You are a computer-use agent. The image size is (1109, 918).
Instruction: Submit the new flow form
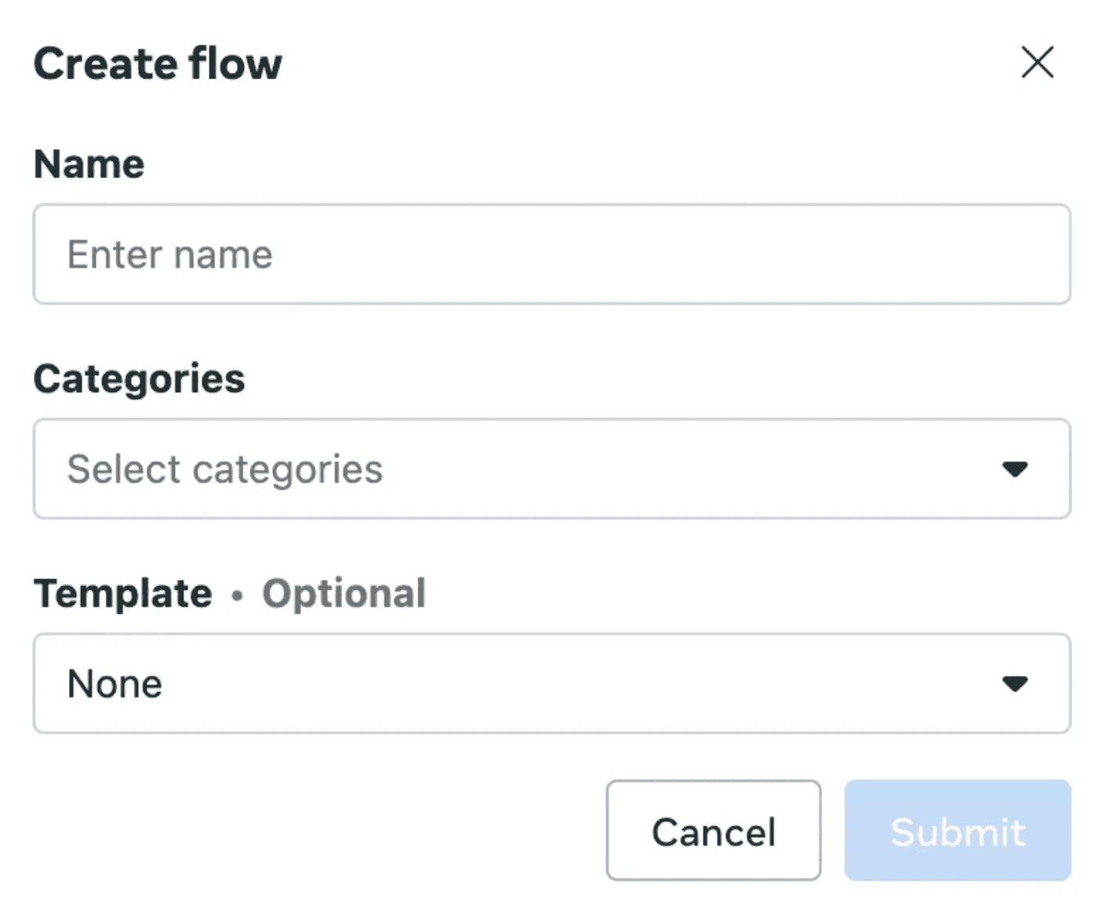tap(956, 832)
